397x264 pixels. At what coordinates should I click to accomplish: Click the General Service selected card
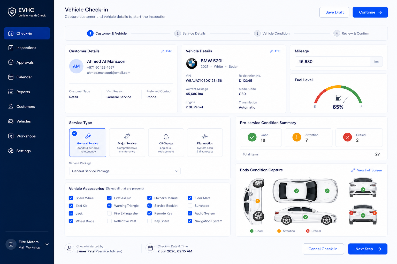click(88, 143)
